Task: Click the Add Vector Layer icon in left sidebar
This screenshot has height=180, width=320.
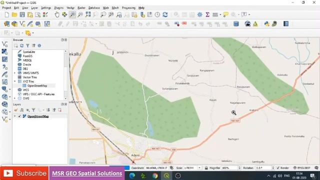Action: click(x=4, y=44)
